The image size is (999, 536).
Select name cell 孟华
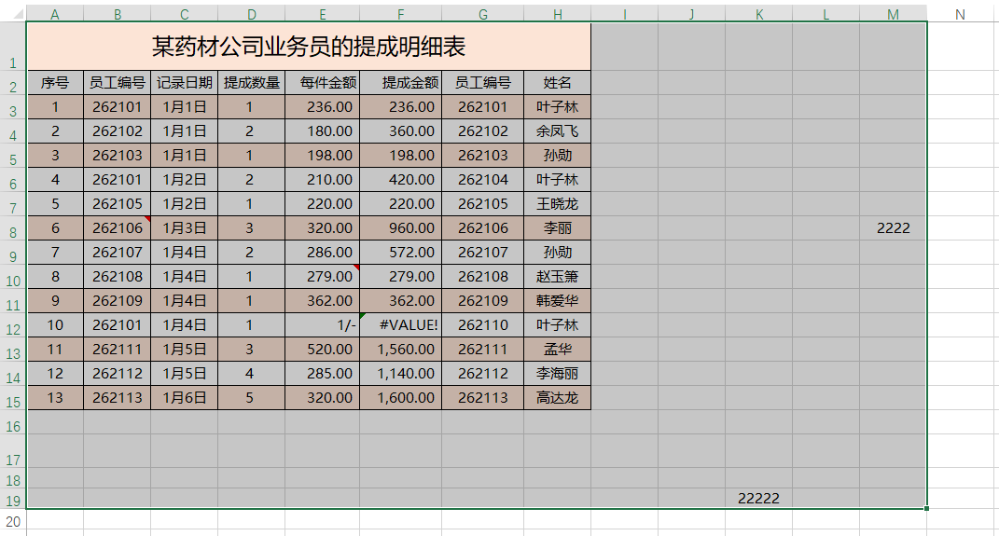pyautogui.click(x=558, y=350)
